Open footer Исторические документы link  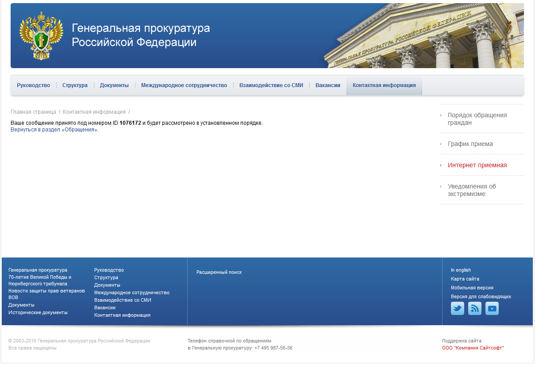(38, 312)
